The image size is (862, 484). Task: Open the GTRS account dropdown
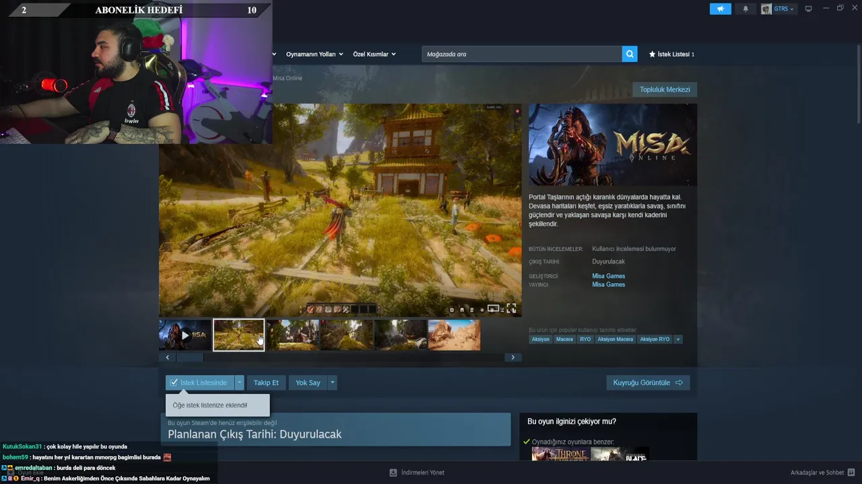coord(783,9)
